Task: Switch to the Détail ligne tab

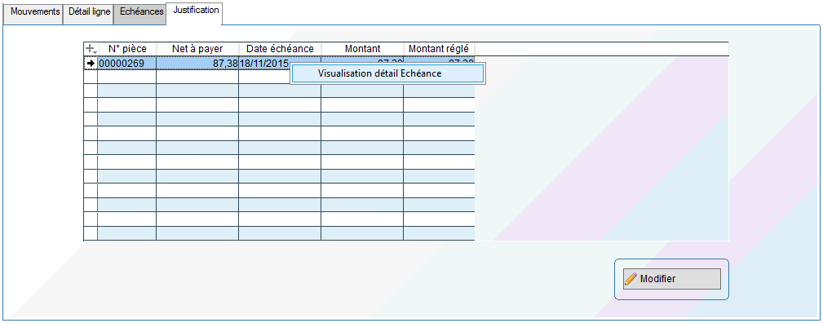Action: click(x=88, y=12)
